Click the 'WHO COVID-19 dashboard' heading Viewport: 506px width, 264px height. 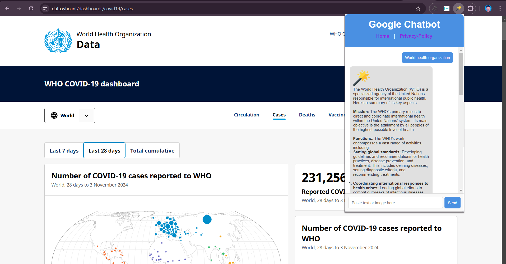(x=92, y=84)
